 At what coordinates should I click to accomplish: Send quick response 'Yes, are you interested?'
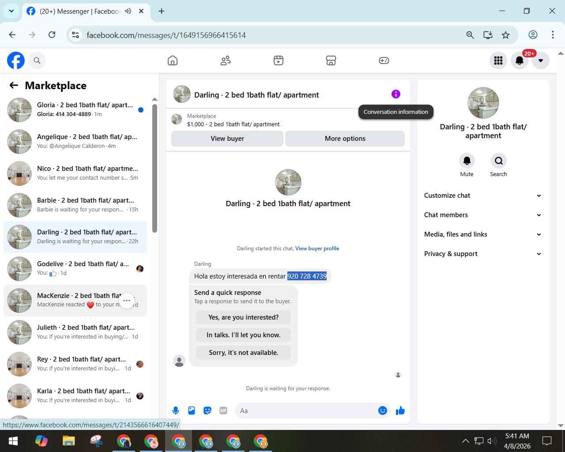244,317
